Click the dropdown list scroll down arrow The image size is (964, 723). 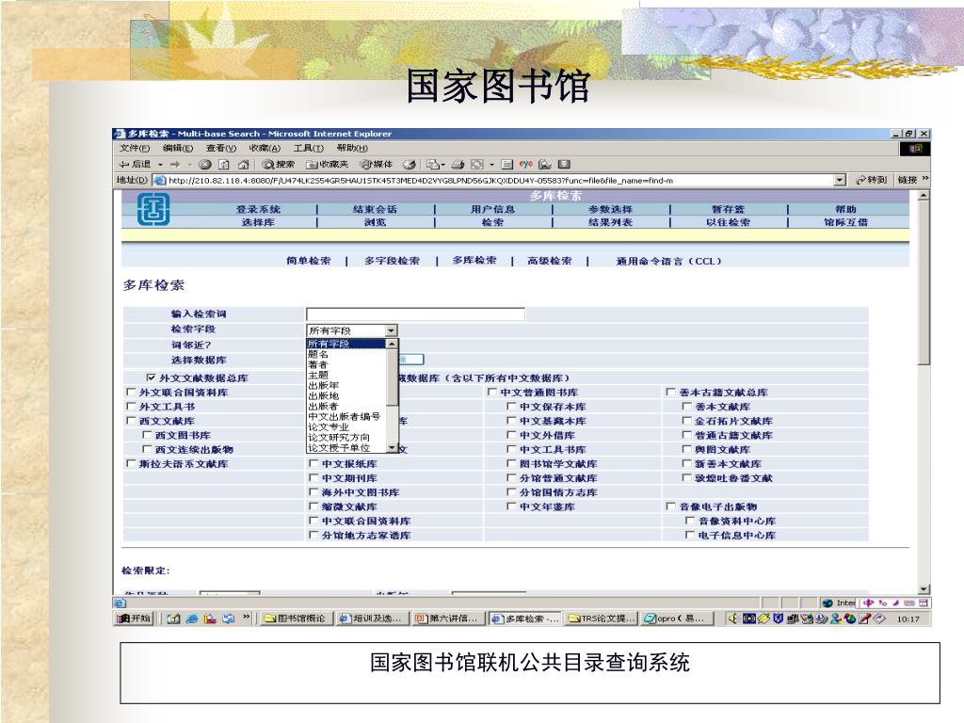(393, 447)
